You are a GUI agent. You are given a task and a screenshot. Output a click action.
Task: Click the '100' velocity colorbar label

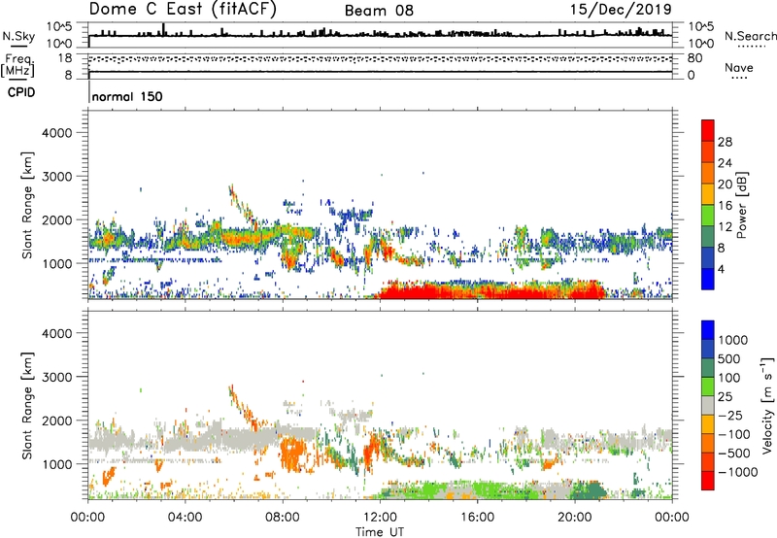pyautogui.click(x=728, y=378)
